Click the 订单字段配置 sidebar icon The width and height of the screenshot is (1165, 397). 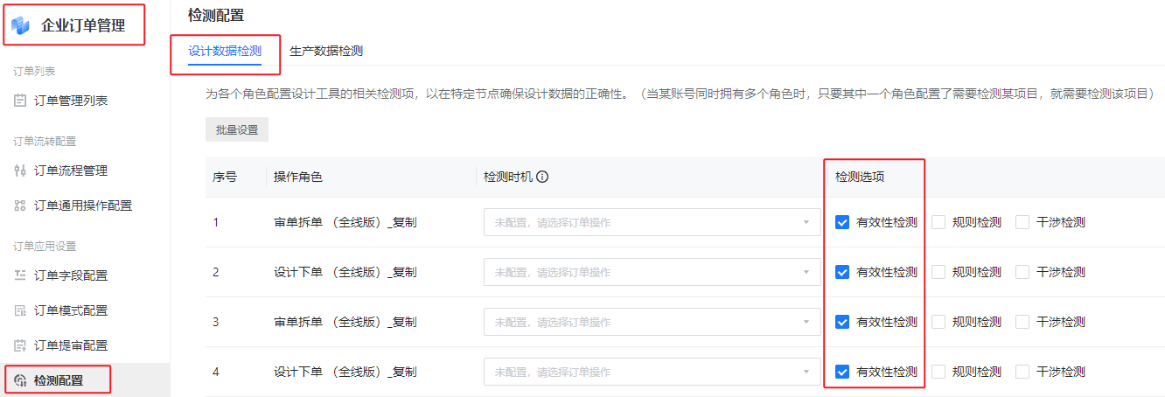coord(20,275)
